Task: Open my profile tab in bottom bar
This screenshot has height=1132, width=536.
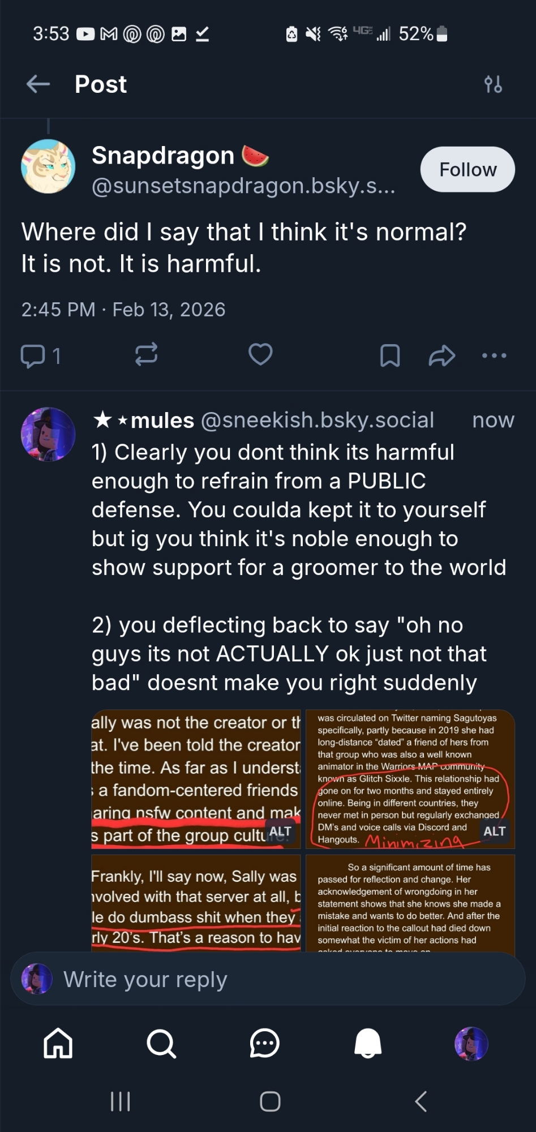Action: pos(471,1043)
